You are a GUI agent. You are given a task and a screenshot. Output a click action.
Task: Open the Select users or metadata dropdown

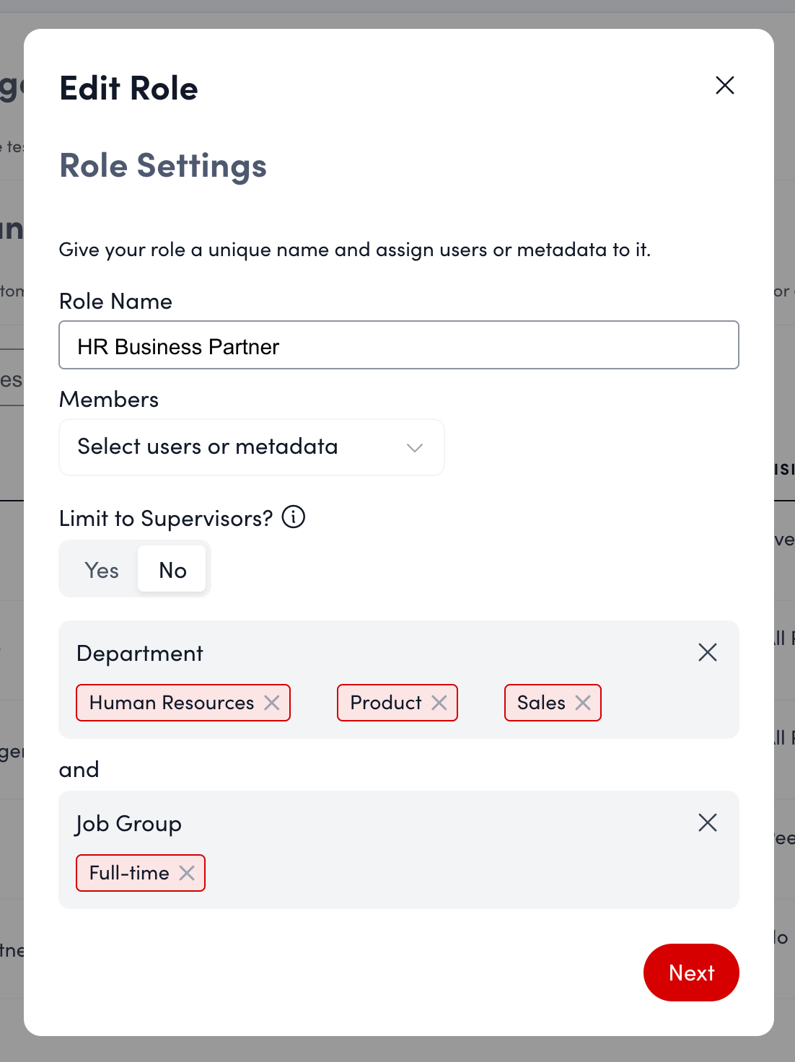tap(238, 447)
